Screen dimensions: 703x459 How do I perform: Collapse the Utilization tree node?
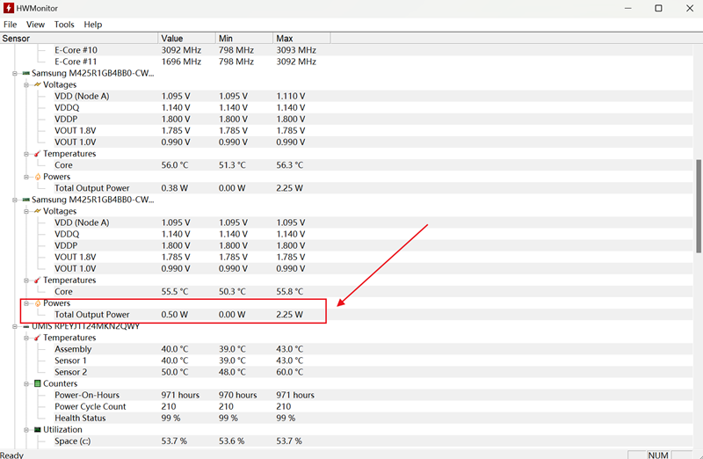pyautogui.click(x=26, y=430)
